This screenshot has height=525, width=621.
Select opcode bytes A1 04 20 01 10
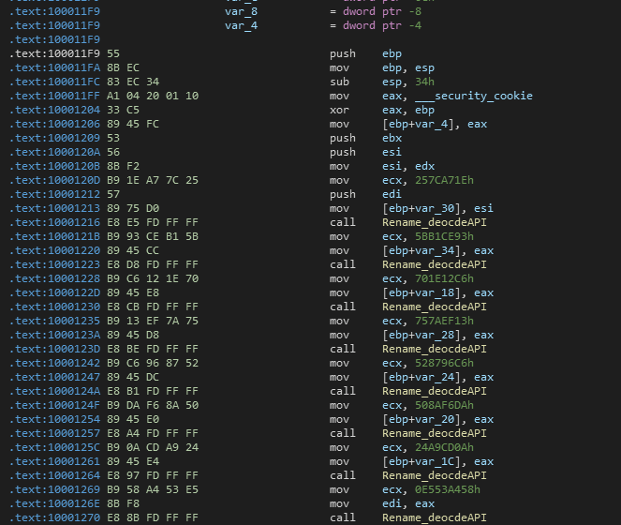153,96
